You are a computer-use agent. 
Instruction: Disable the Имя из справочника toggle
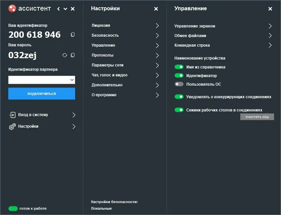(179, 66)
